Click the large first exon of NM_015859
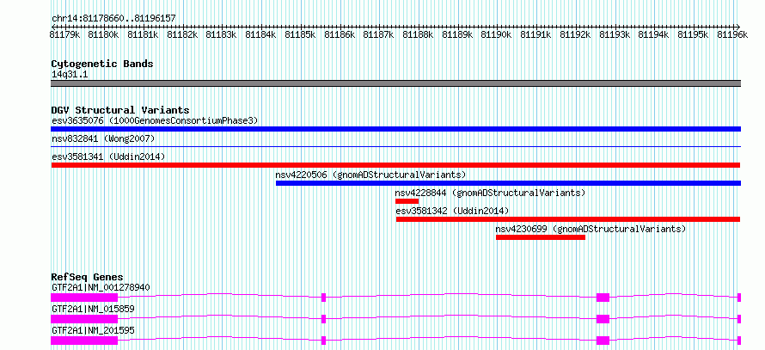The image size is (765, 350). pyautogui.click(x=84, y=319)
